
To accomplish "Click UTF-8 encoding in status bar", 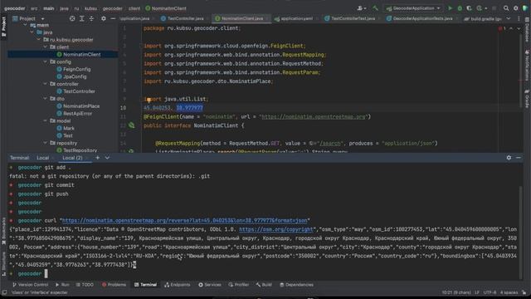I will 490,292.
